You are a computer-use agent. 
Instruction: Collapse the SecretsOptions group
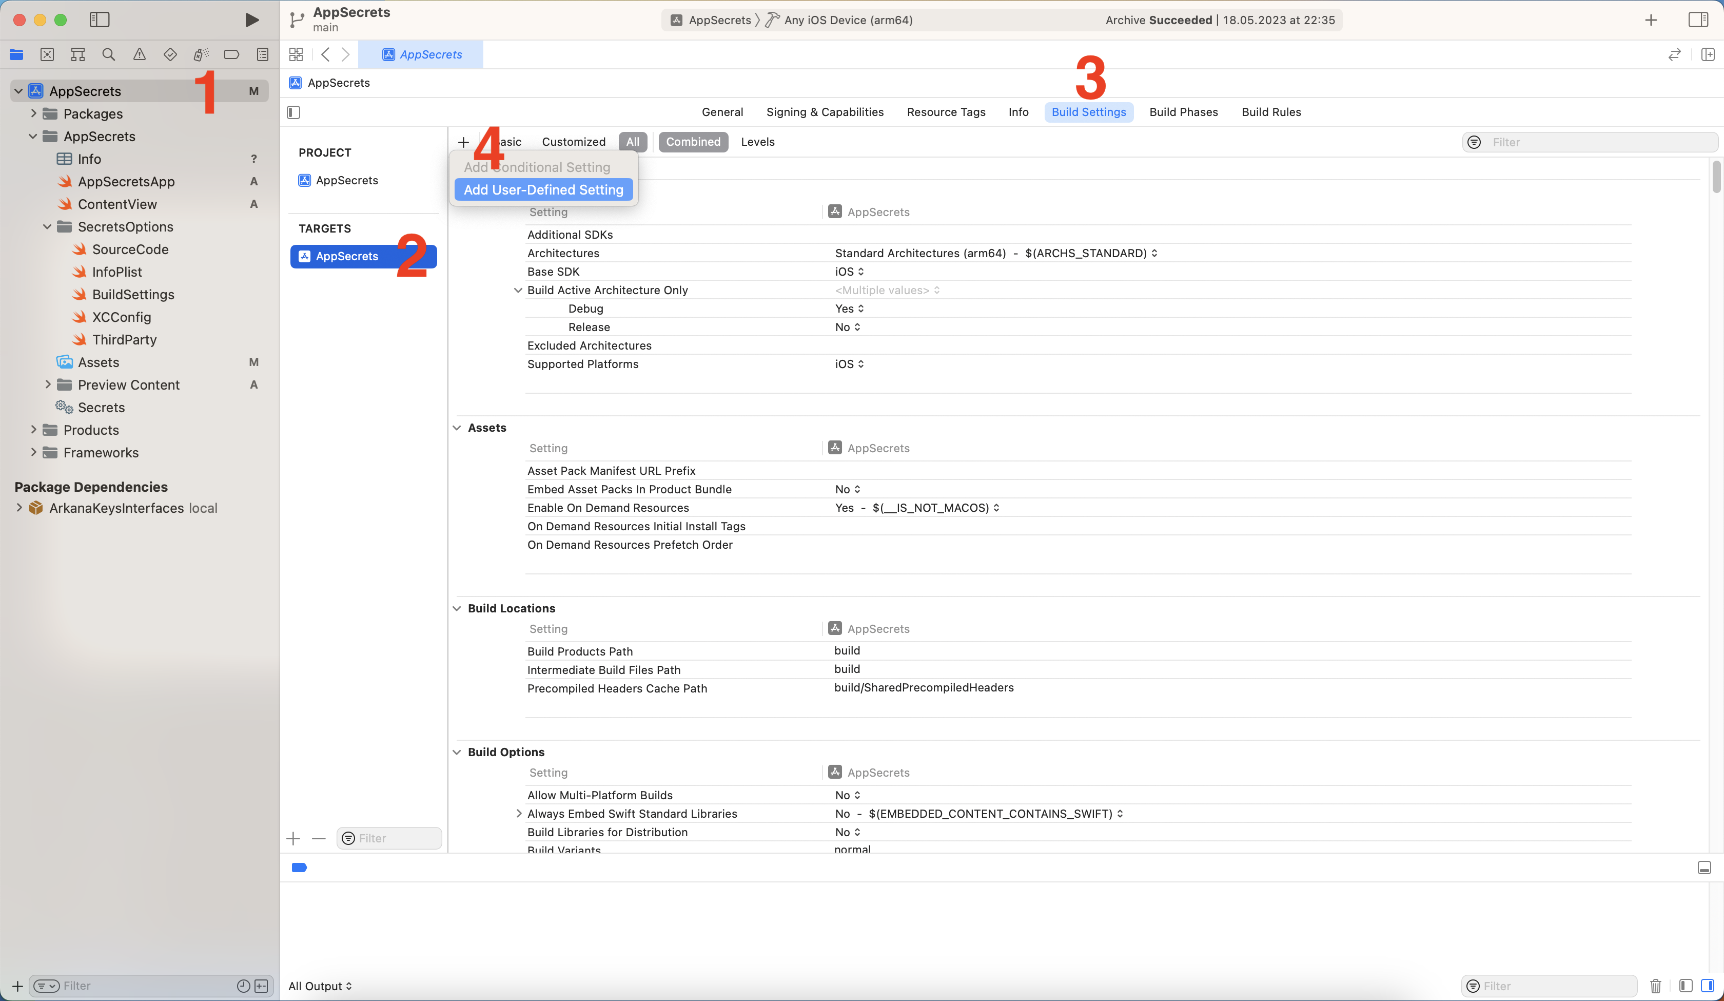(47, 226)
